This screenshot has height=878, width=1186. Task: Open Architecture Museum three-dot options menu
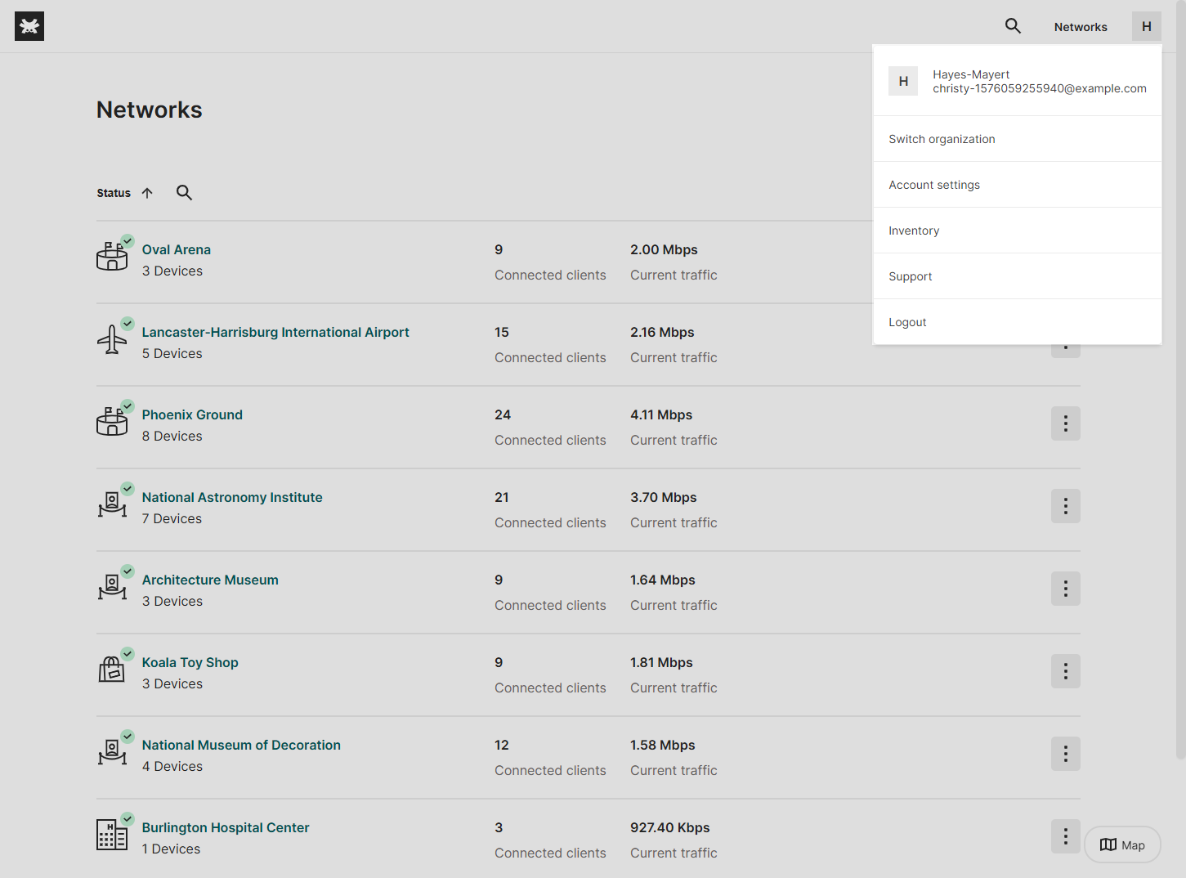coord(1065,589)
